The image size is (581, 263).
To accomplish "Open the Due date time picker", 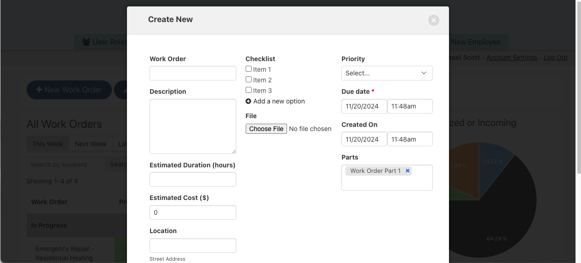I will pyautogui.click(x=409, y=106).
